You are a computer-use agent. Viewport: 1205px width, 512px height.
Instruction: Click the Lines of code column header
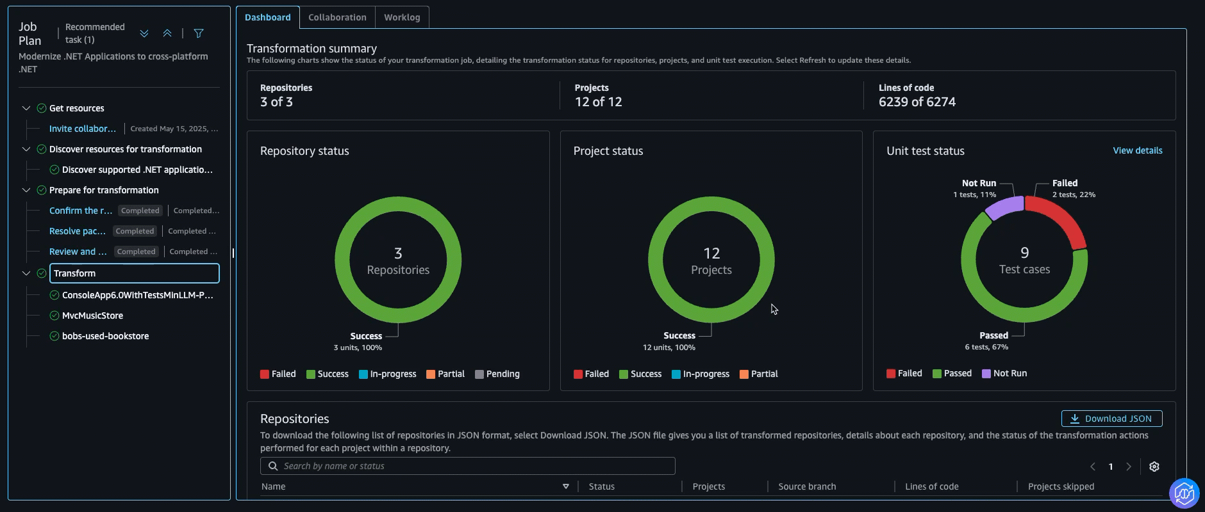[x=932, y=486]
